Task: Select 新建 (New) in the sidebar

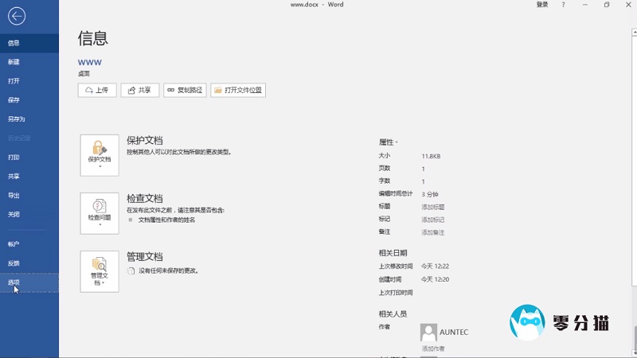Action: pyautogui.click(x=14, y=62)
